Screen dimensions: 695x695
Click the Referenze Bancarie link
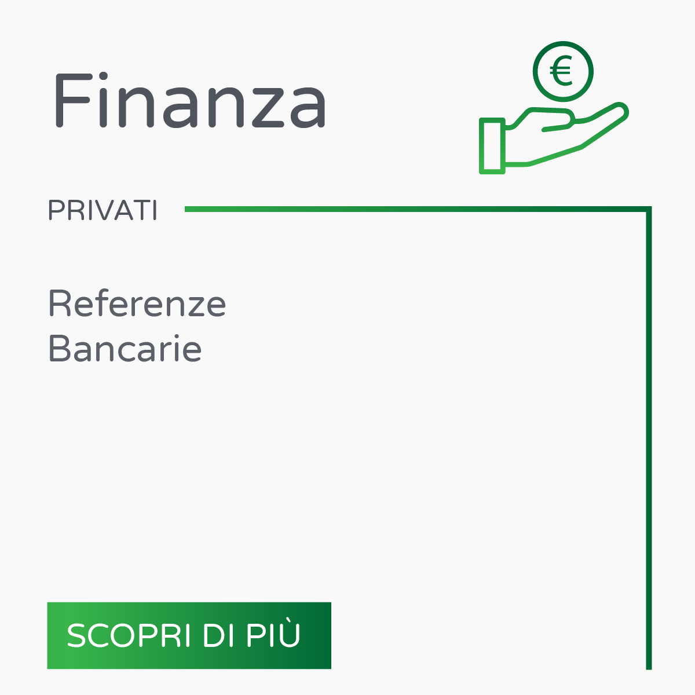(137, 325)
